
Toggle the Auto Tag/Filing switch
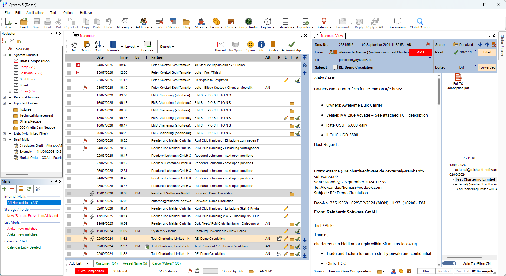pos(450,263)
